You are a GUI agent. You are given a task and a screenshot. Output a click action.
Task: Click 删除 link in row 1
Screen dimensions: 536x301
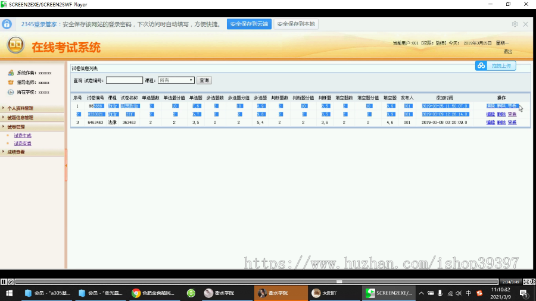coord(501,106)
